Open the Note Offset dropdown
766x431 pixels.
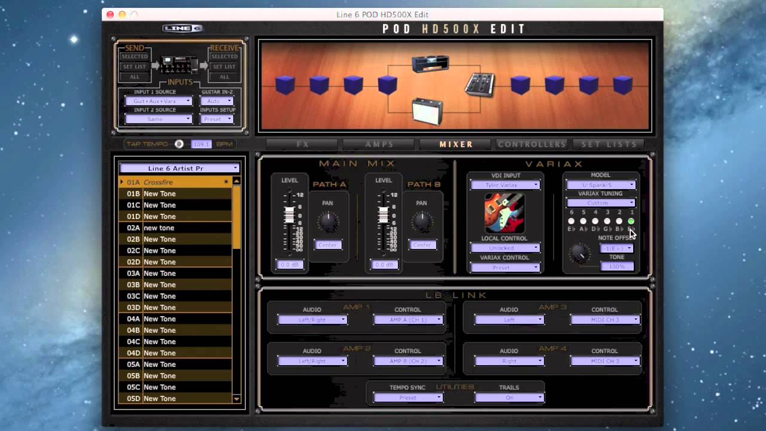(616, 248)
